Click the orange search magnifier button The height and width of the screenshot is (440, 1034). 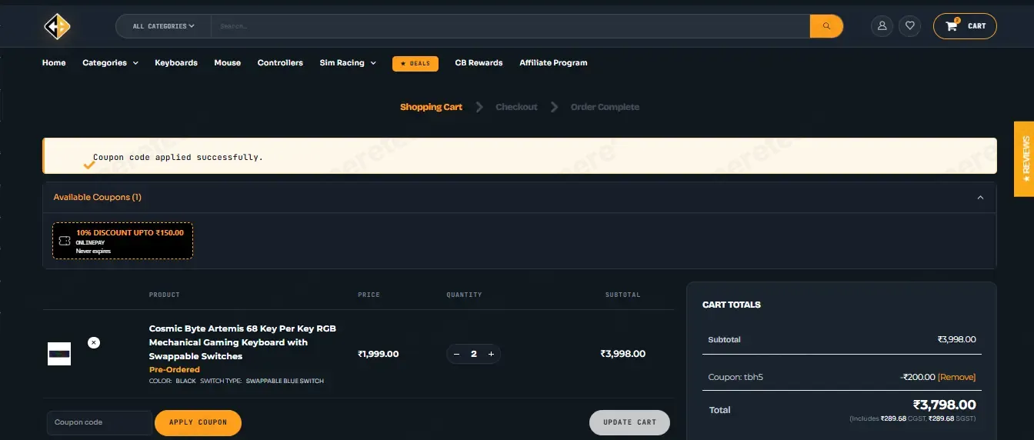click(x=826, y=26)
